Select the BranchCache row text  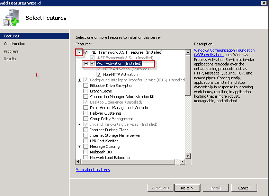click(101, 91)
